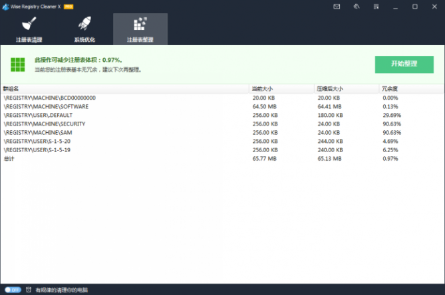Open the backup/restore icon in title bar
445x295 pixels.
357,7
